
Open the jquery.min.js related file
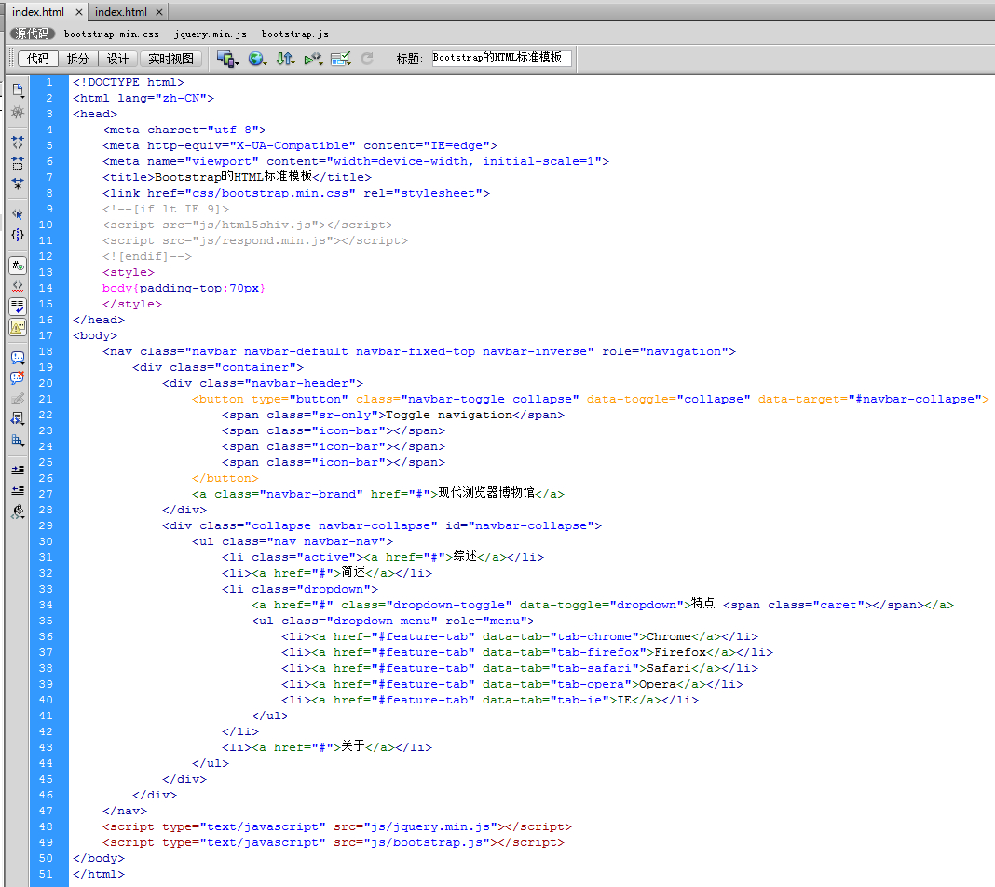211,34
